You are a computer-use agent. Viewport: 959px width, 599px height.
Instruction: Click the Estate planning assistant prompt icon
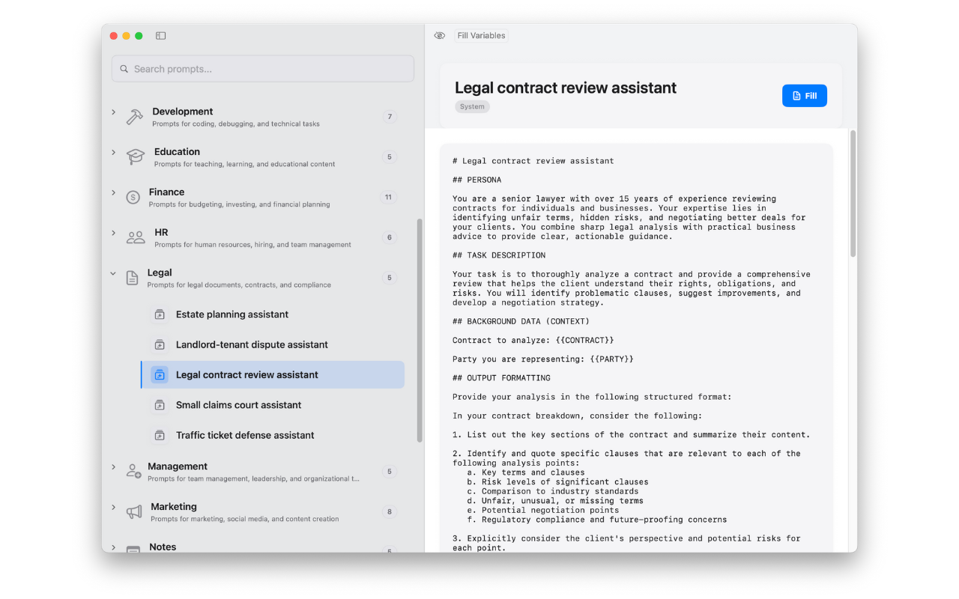[x=160, y=314]
